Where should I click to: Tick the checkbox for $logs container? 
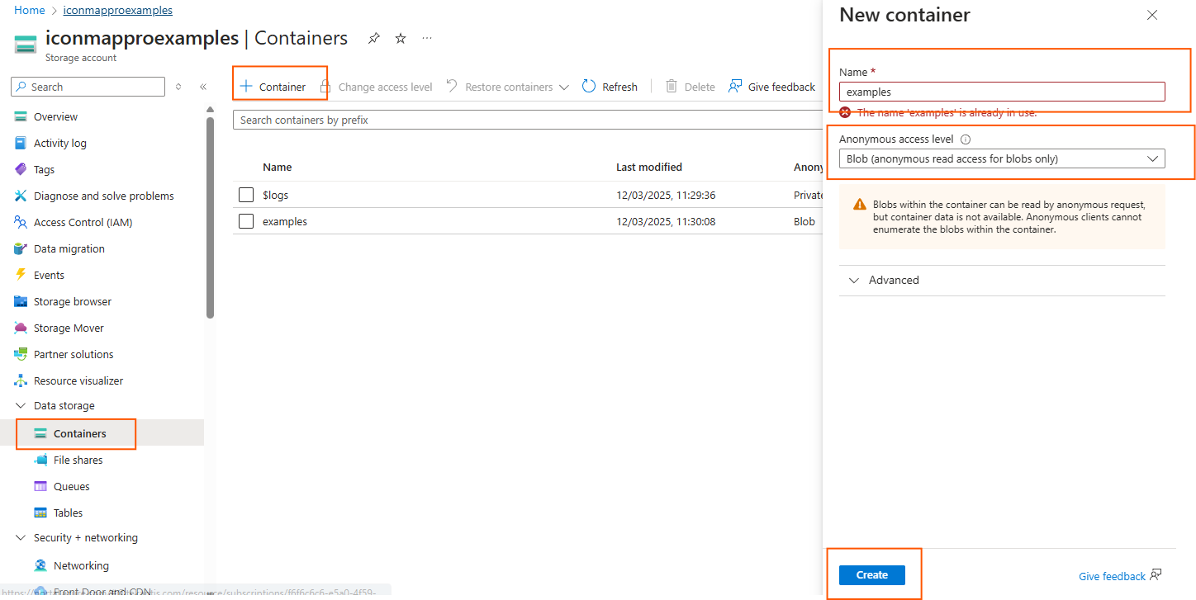[x=245, y=195]
